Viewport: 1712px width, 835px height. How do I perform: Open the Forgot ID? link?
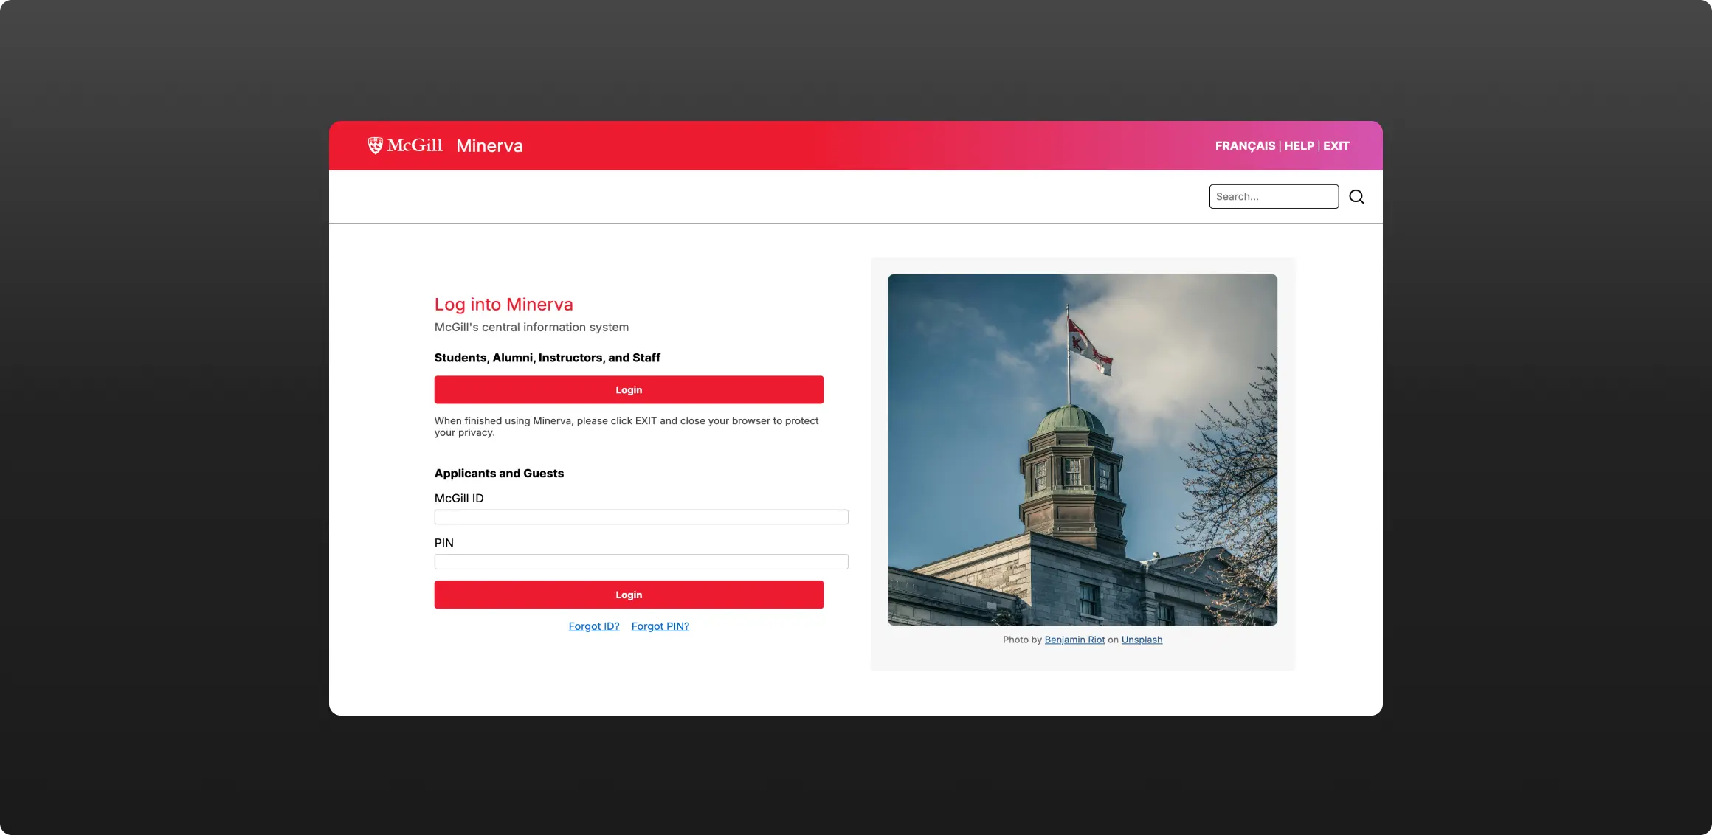(593, 626)
